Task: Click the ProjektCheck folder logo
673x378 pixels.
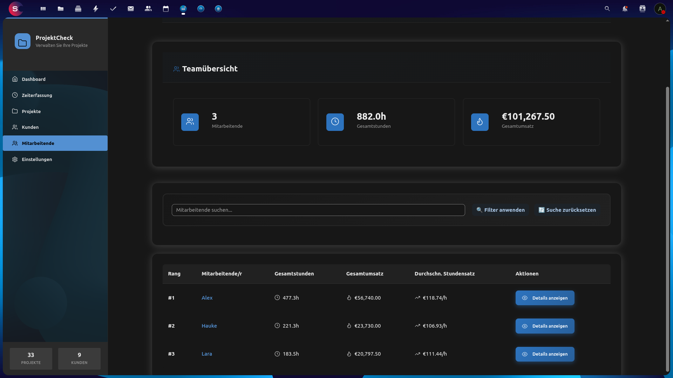Action: tap(22, 41)
